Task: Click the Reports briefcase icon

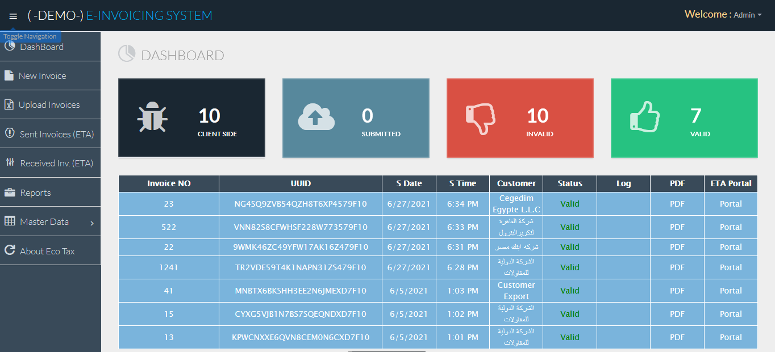Action: [x=10, y=192]
